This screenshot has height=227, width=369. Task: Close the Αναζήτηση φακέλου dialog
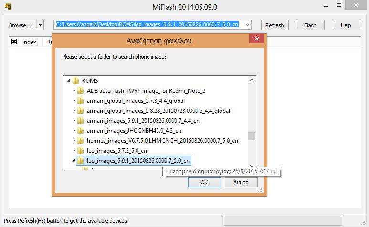click(256, 39)
